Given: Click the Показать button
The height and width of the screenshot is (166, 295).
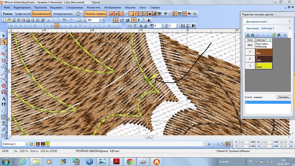Looking at the screenshot, I should point(284,97).
